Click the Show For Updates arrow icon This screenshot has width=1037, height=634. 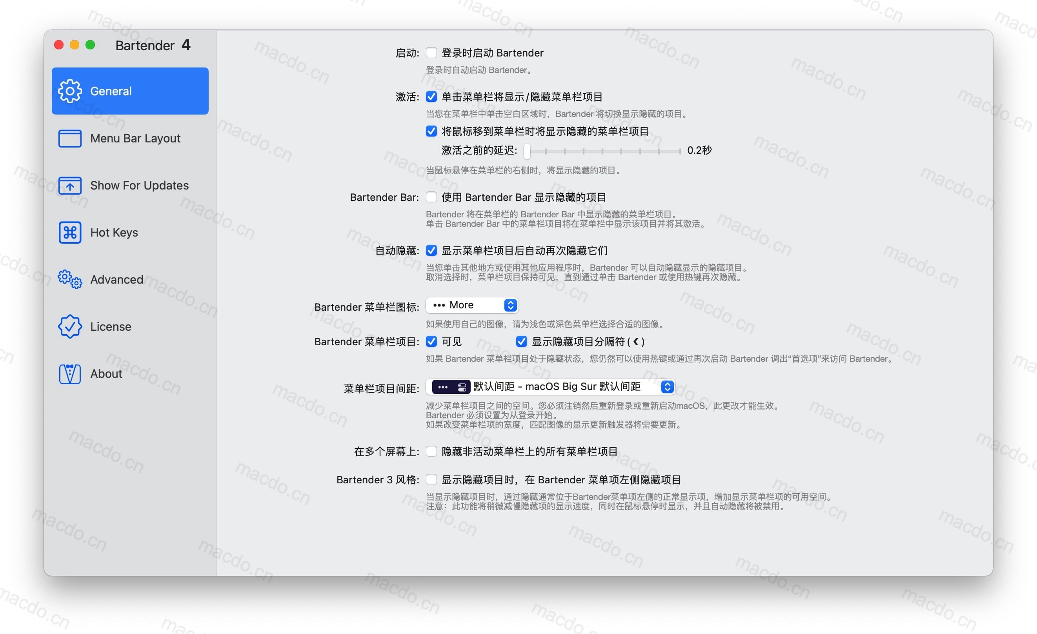click(x=70, y=185)
